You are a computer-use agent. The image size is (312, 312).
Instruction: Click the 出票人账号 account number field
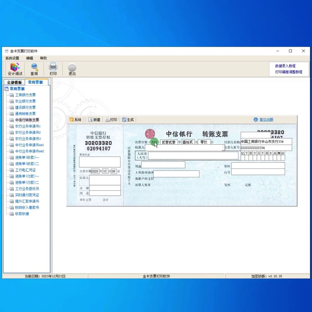coord(266,148)
